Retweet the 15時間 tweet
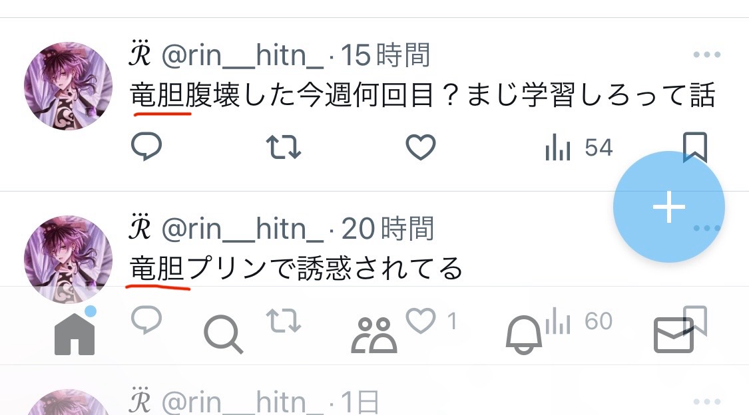Screen dimensions: 749x415 (283, 146)
